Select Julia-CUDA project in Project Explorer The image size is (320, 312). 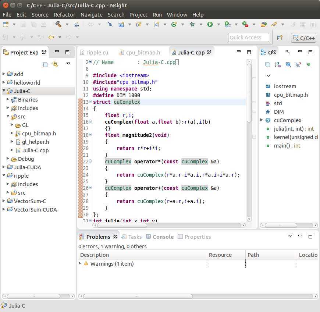click(x=27, y=167)
